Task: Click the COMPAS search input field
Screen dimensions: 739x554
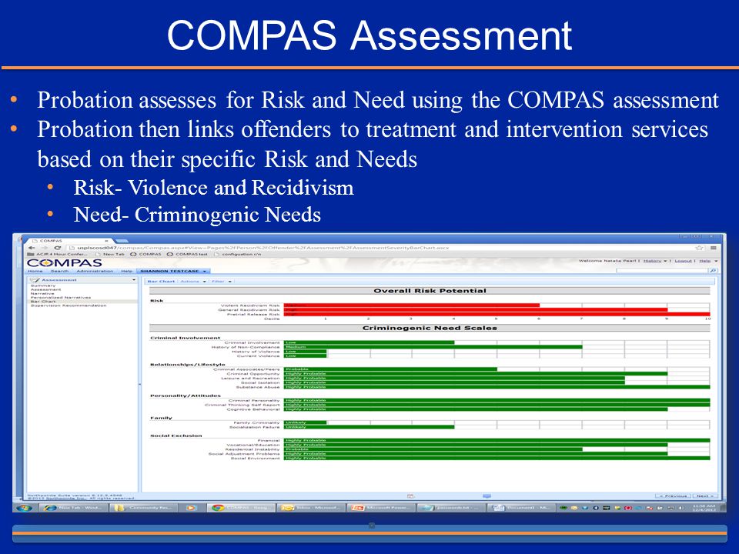Action: pyautogui.click(x=662, y=271)
